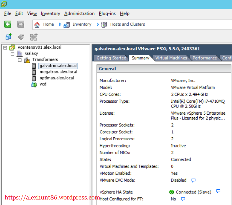The width and height of the screenshot is (232, 205).
Task: Click the Transformers cluster warning icon
Action: [27, 60]
